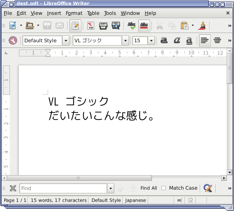Viewport: 234px width, 211px height.
Task: Click Japanese language in status bar
Action: (136, 200)
